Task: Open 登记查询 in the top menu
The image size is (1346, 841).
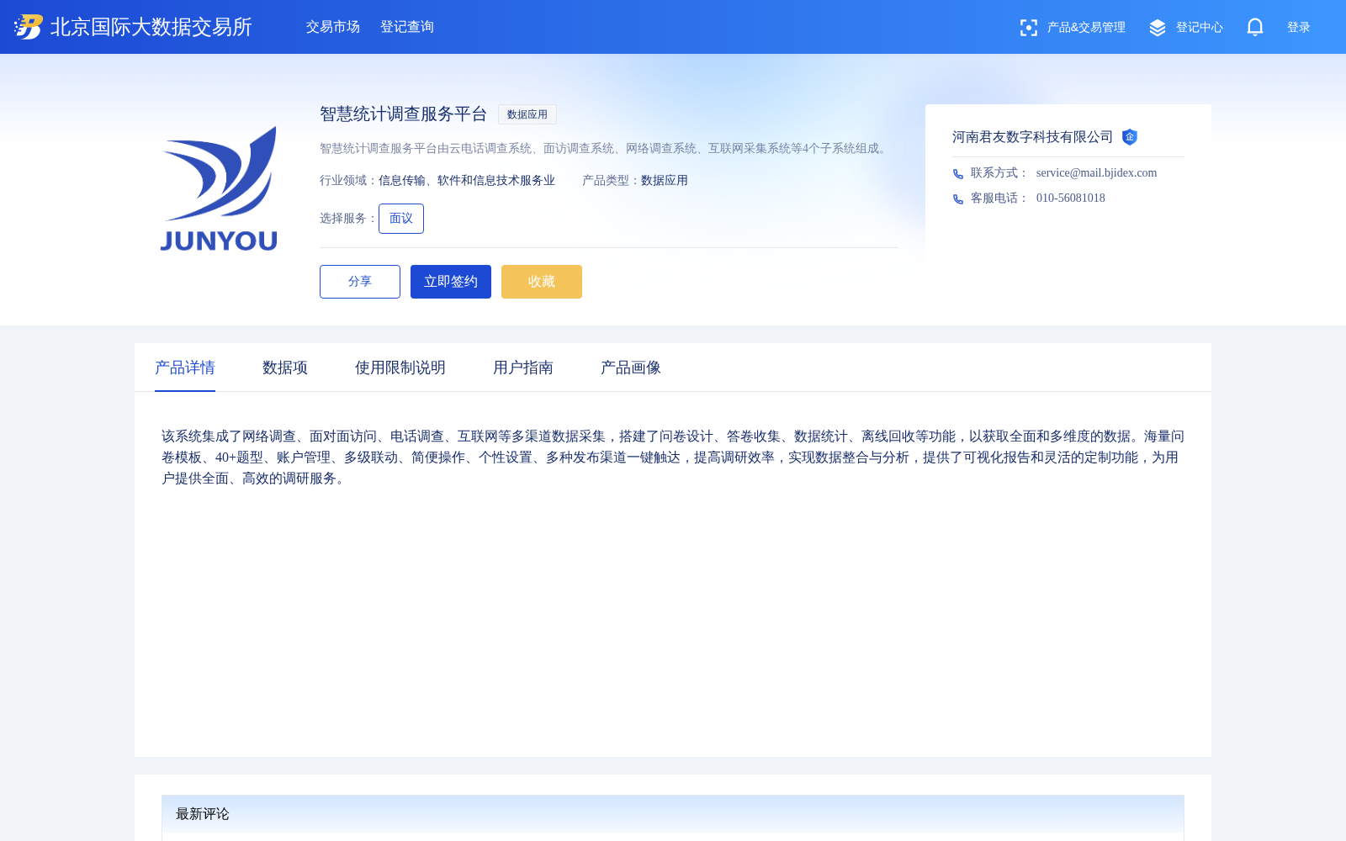Action: (x=407, y=27)
